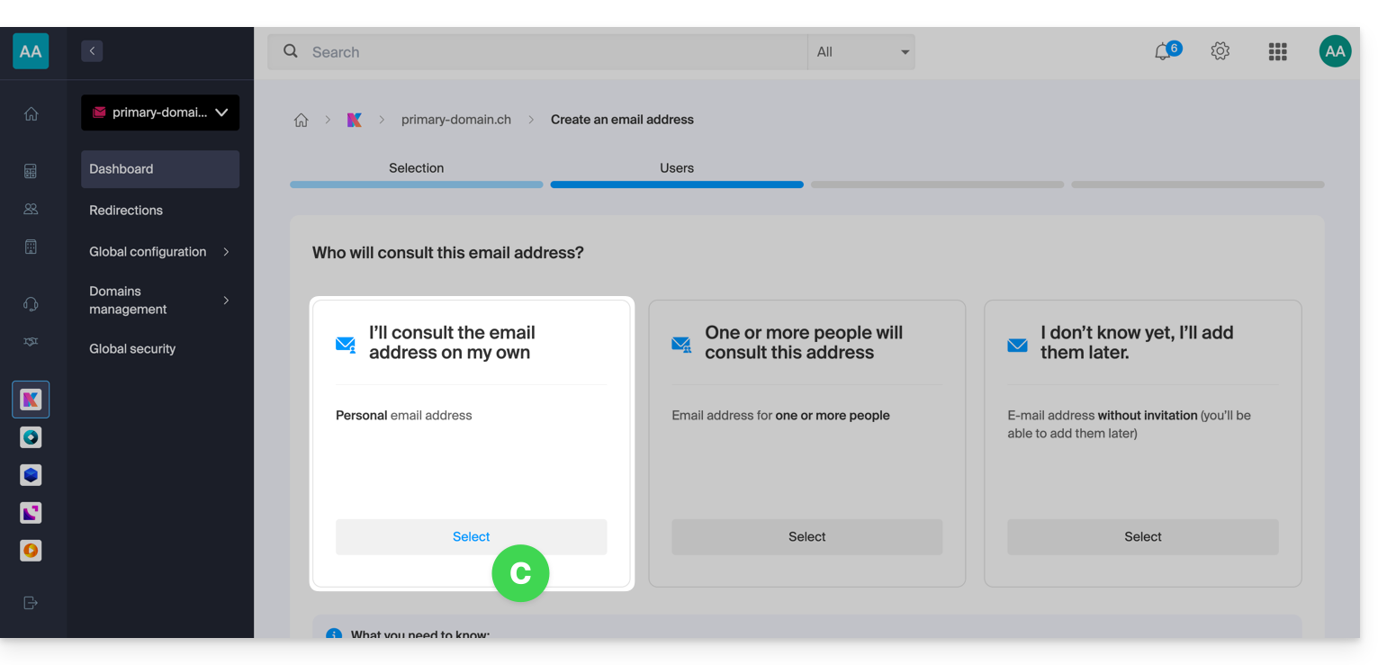This screenshot has width=1387, height=665.
Task: Collapse the sidebar with the chevron button
Action: [92, 51]
